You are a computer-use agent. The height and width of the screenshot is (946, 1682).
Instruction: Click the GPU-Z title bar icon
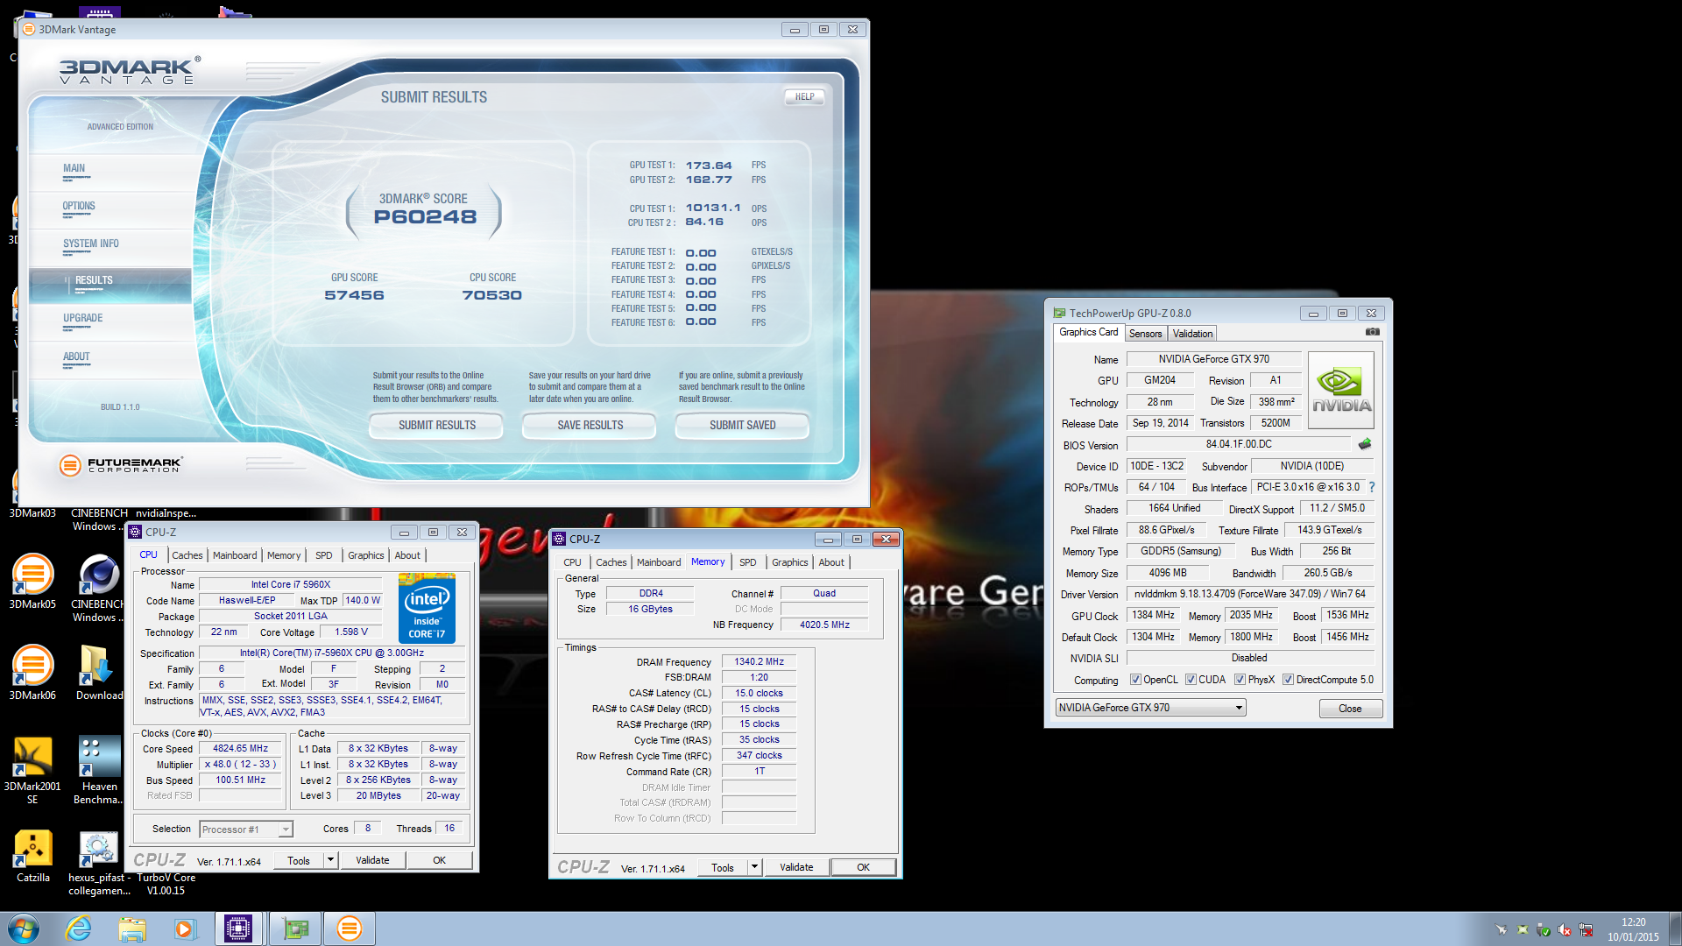(1059, 313)
